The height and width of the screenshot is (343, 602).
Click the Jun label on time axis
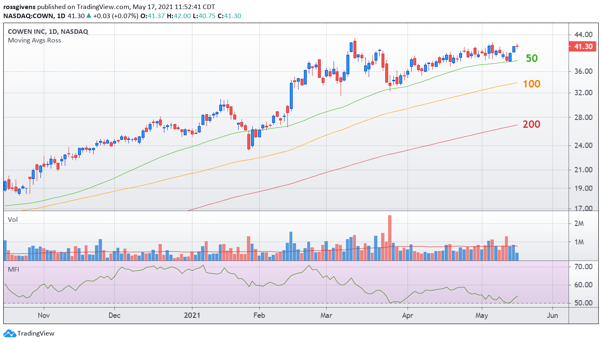tap(552, 315)
